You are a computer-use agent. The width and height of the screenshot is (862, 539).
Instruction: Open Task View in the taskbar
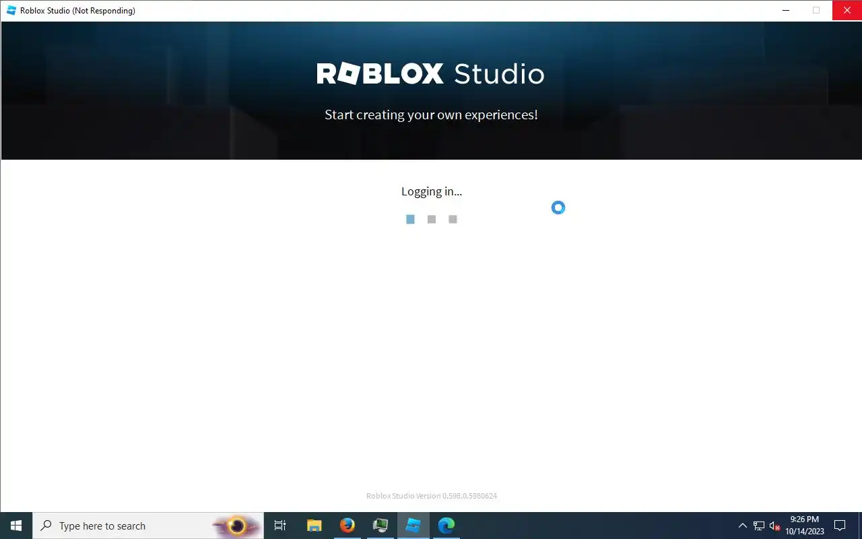(x=280, y=526)
